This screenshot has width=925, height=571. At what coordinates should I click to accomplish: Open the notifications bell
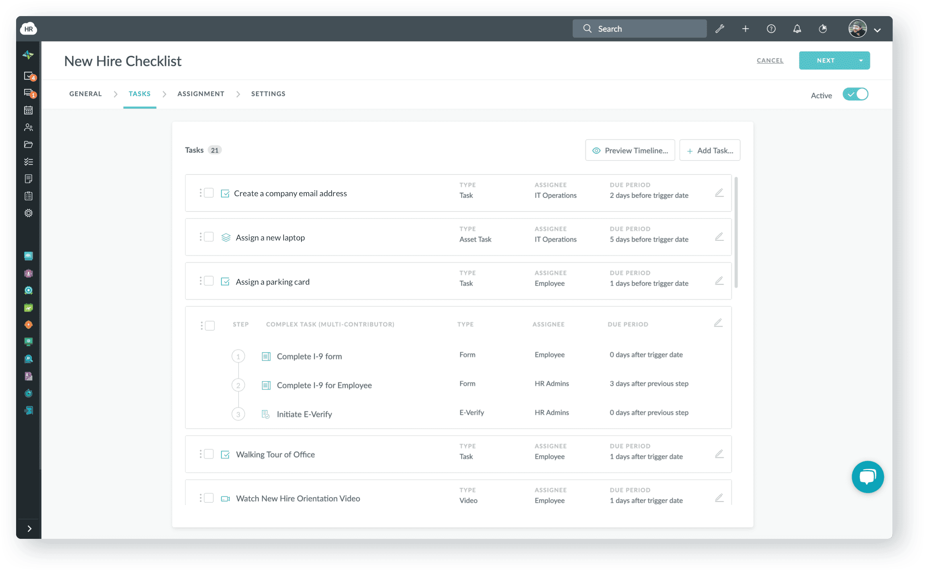(x=797, y=29)
